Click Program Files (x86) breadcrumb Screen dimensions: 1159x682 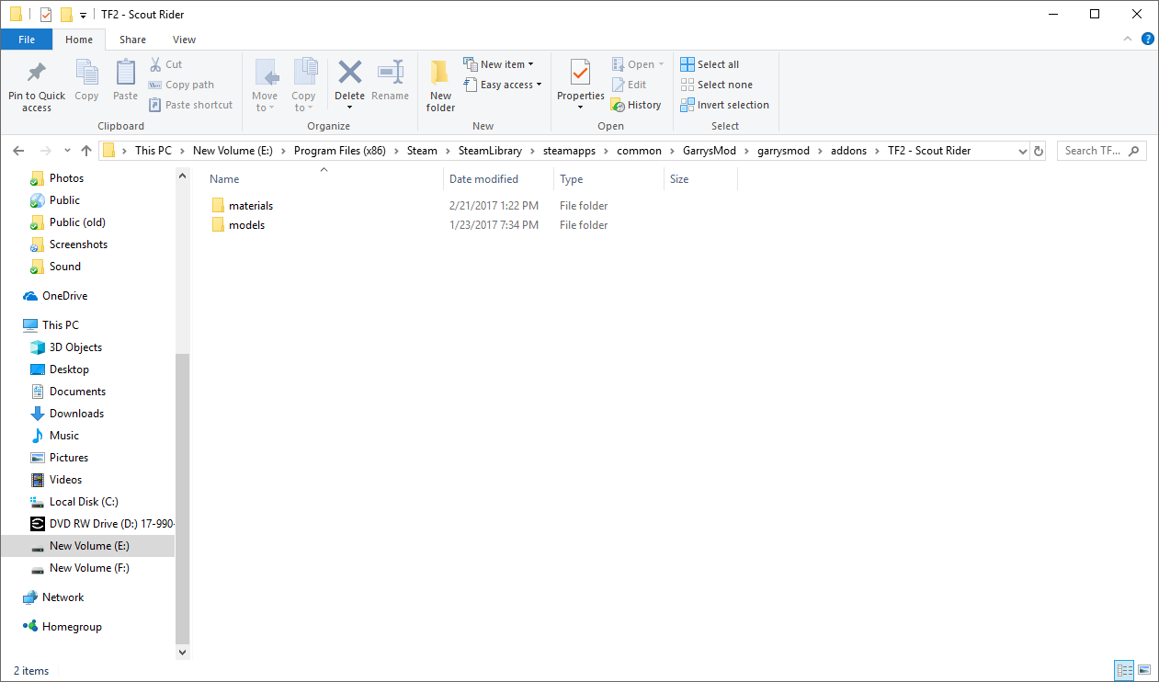point(339,151)
